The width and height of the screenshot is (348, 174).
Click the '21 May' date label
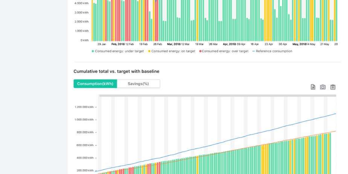(x=325, y=44)
